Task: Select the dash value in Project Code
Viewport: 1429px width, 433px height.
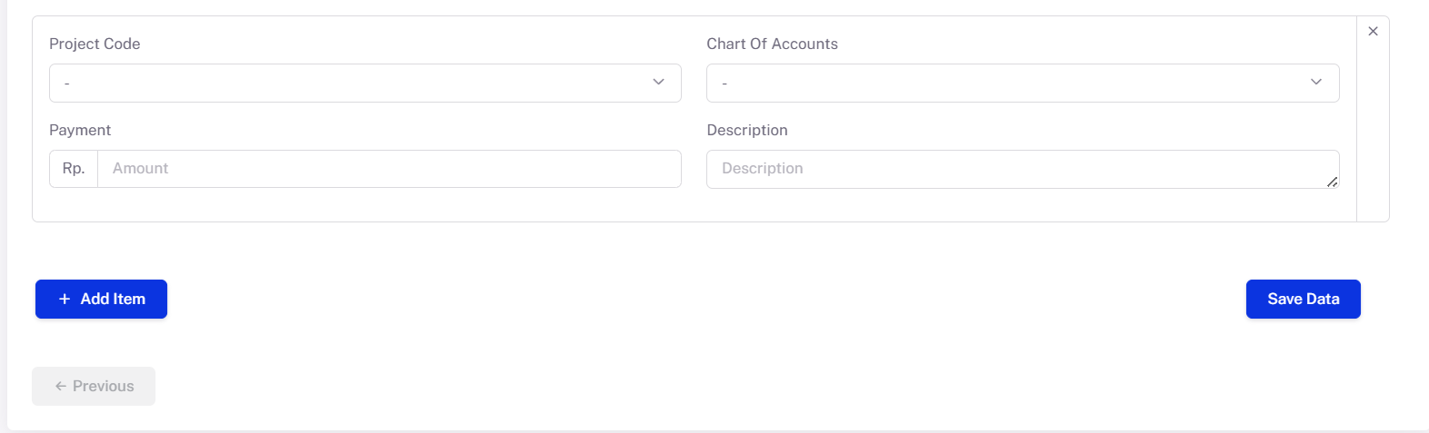Action: click(67, 84)
